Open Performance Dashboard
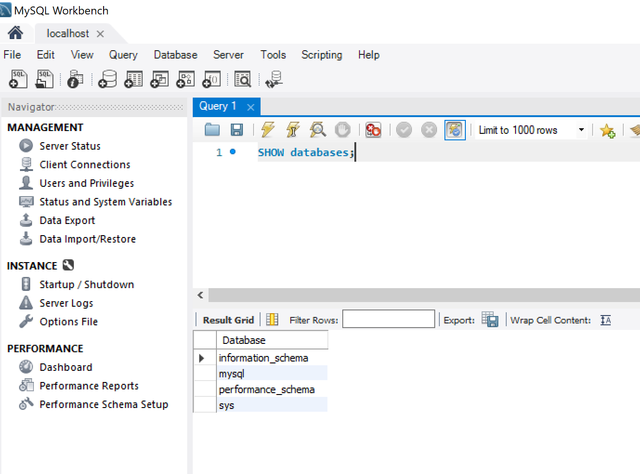640x474 pixels. [x=66, y=367]
